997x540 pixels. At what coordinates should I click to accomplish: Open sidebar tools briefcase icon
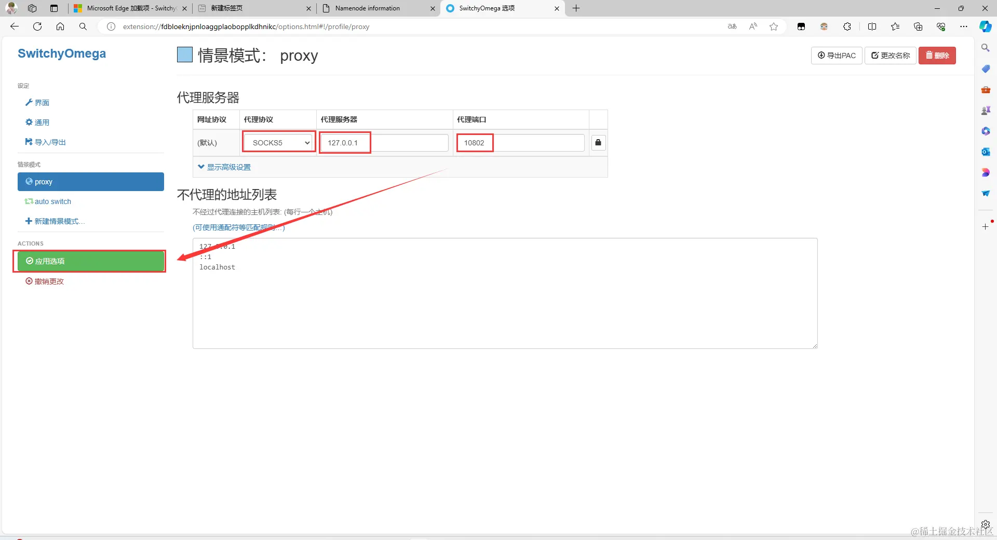click(985, 89)
